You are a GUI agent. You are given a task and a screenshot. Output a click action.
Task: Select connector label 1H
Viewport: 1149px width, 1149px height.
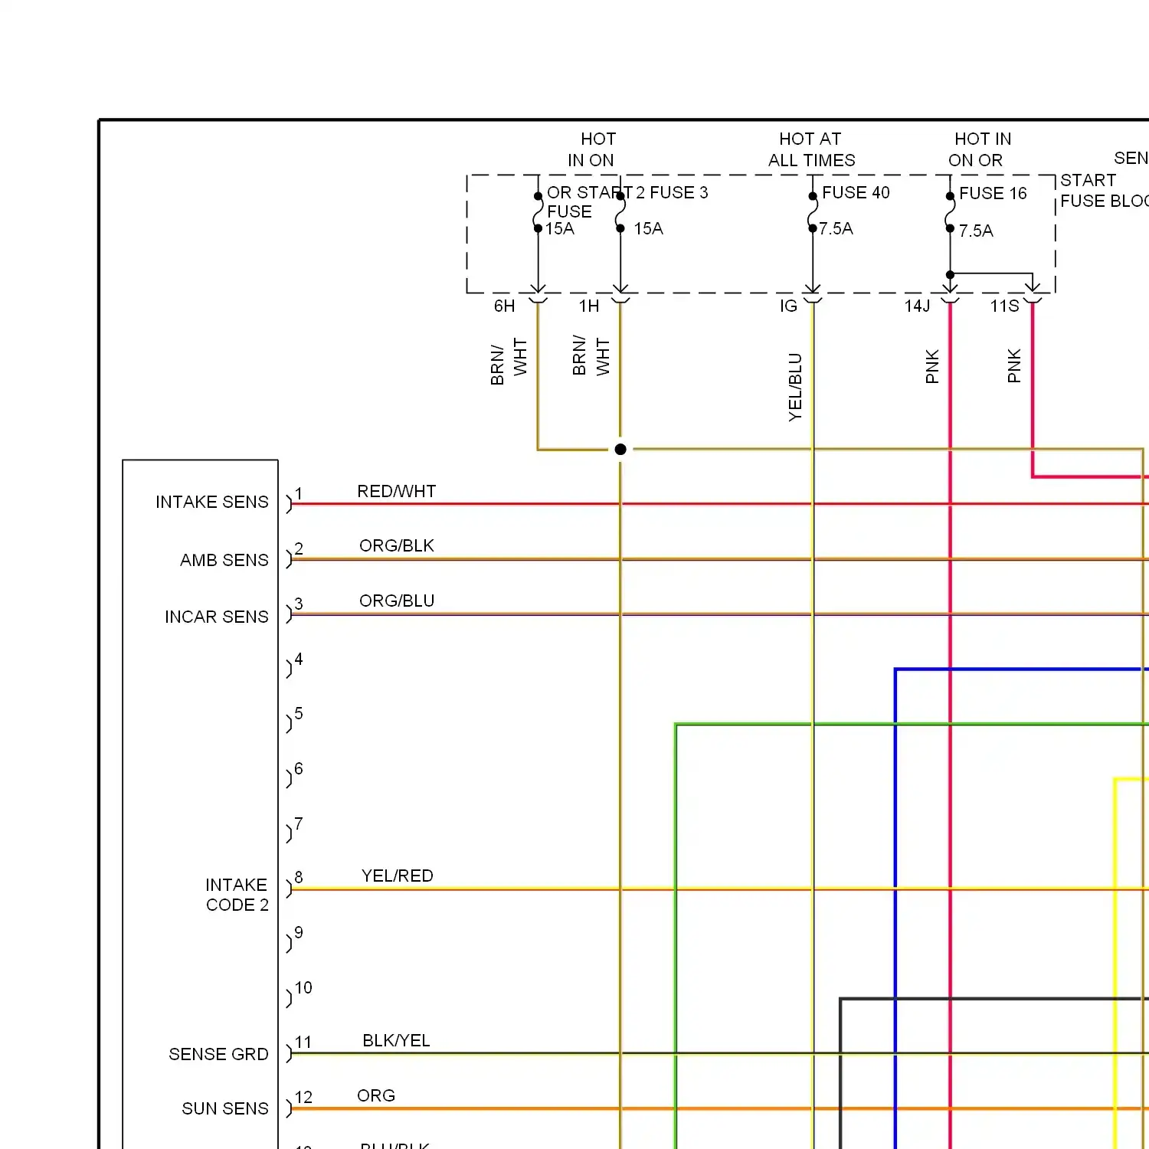pyautogui.click(x=588, y=306)
